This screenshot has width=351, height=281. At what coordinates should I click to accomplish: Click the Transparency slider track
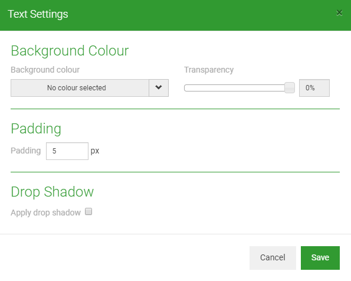click(x=234, y=88)
